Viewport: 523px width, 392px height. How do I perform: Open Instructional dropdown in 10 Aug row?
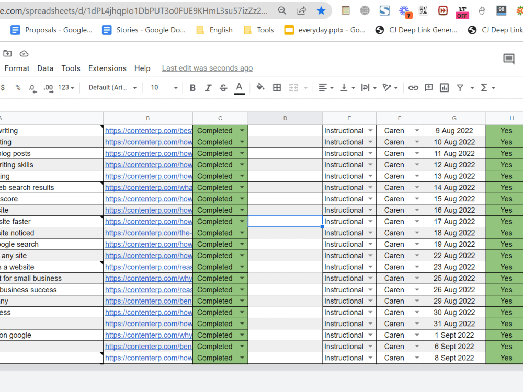(370, 142)
